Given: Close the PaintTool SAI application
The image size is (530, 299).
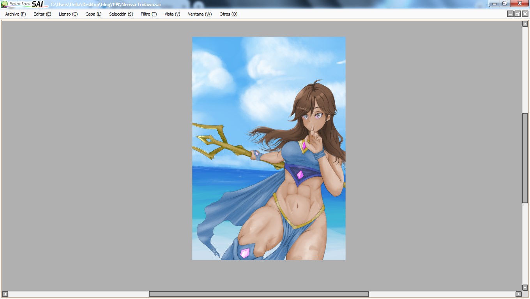Looking at the screenshot, I should click(x=519, y=4).
